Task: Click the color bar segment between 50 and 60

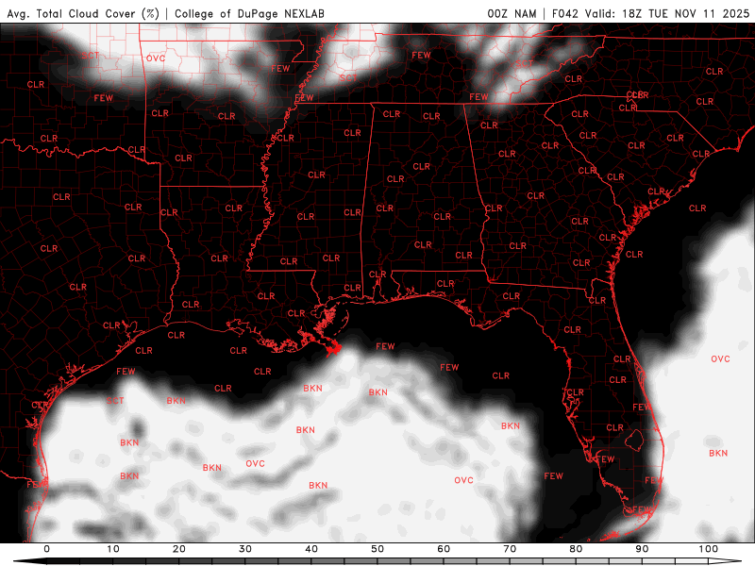Action: coord(411,561)
